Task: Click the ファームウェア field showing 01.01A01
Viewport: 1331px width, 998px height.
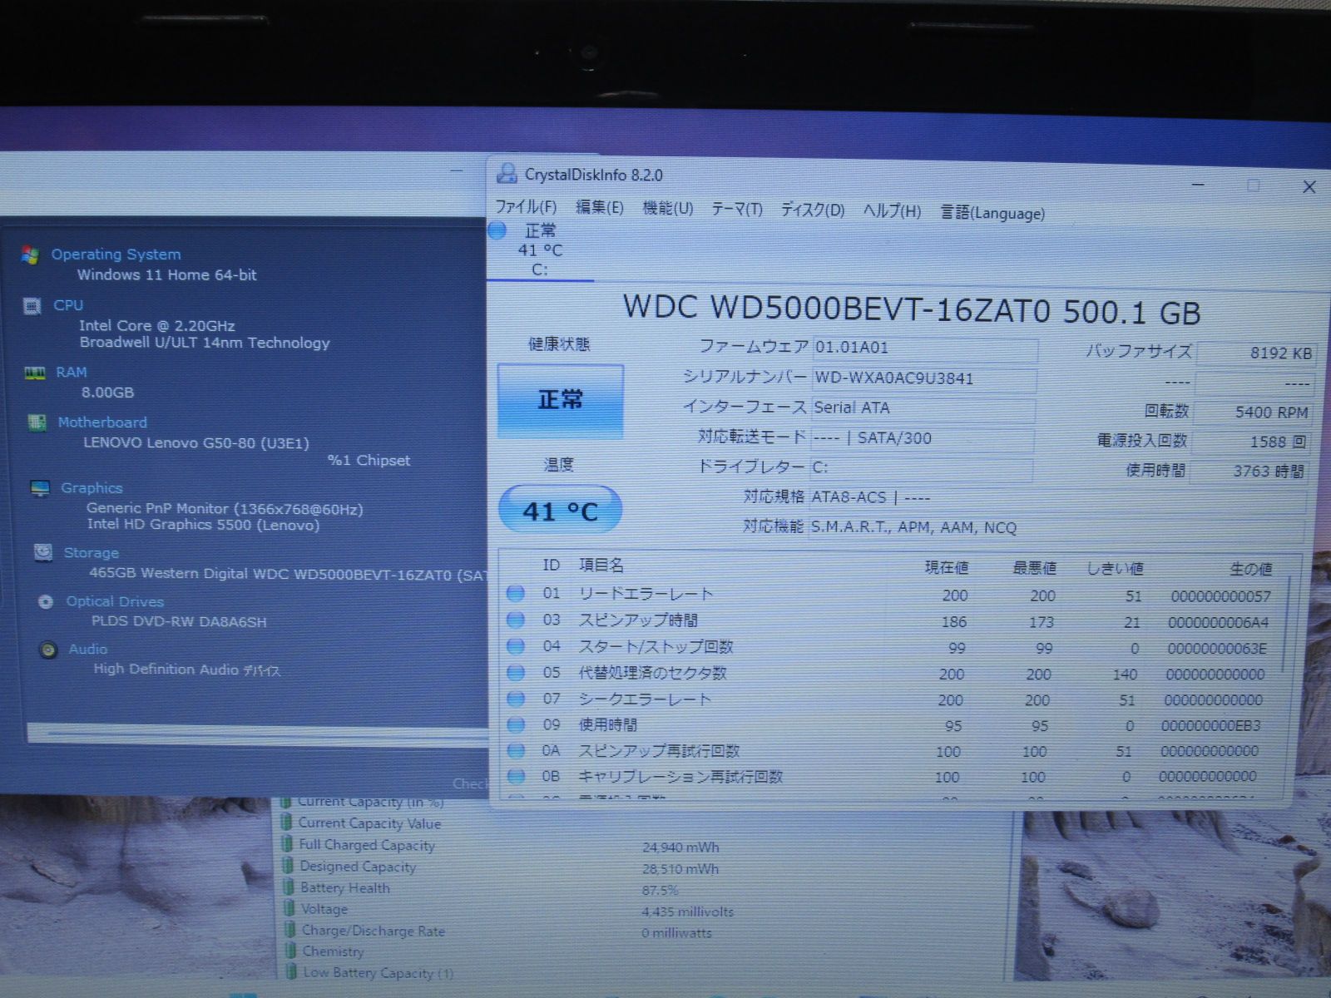Action: [x=924, y=348]
